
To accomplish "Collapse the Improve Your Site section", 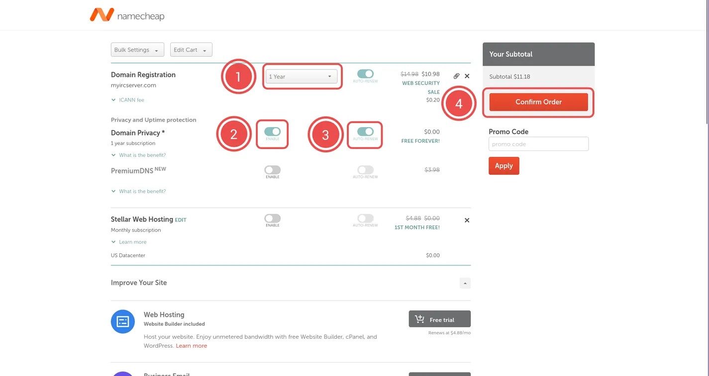I will pos(465,283).
